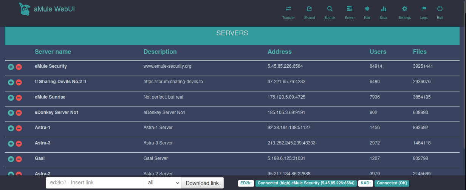Click users count 84914
The image size is (466, 190).
[376, 66]
